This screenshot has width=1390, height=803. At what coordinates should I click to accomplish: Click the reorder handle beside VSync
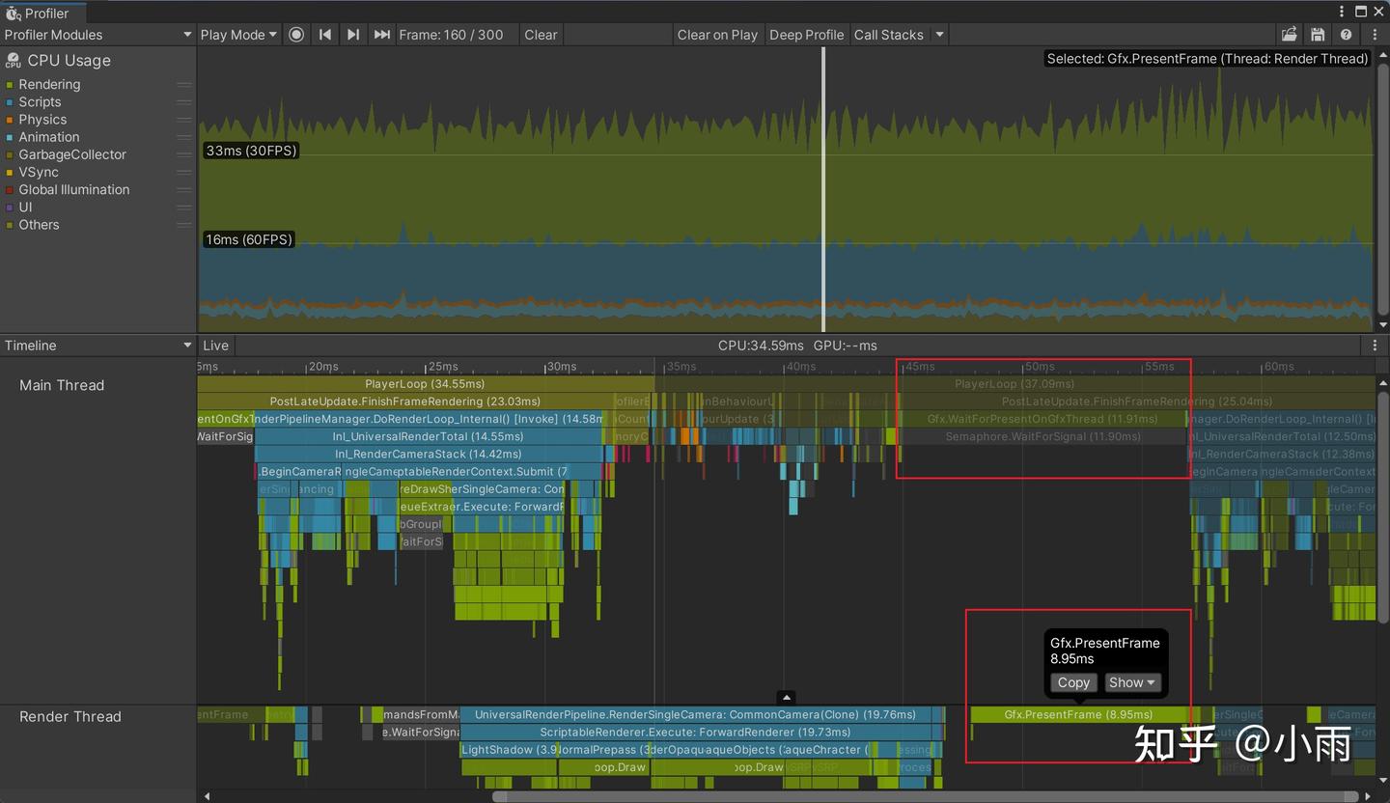[183, 173]
